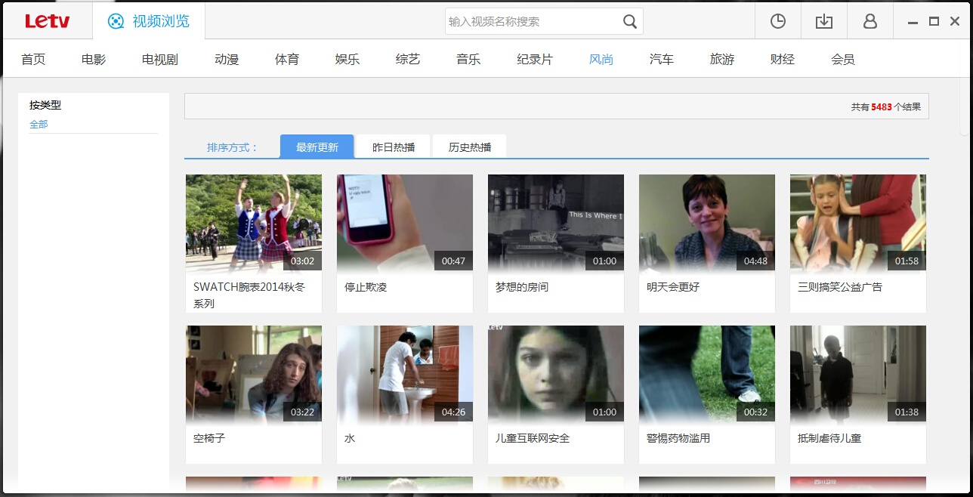
Task: Select 全部 under 按类型 filter
Action: tap(39, 123)
